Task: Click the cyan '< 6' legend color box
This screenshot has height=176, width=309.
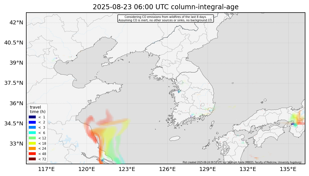Action: pos(32,133)
